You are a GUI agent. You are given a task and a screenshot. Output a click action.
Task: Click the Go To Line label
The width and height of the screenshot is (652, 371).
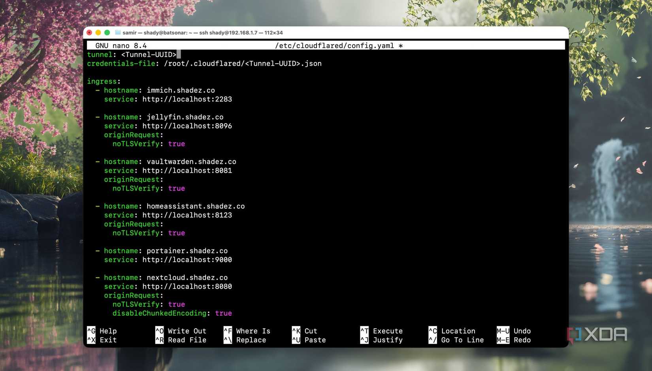coord(462,340)
